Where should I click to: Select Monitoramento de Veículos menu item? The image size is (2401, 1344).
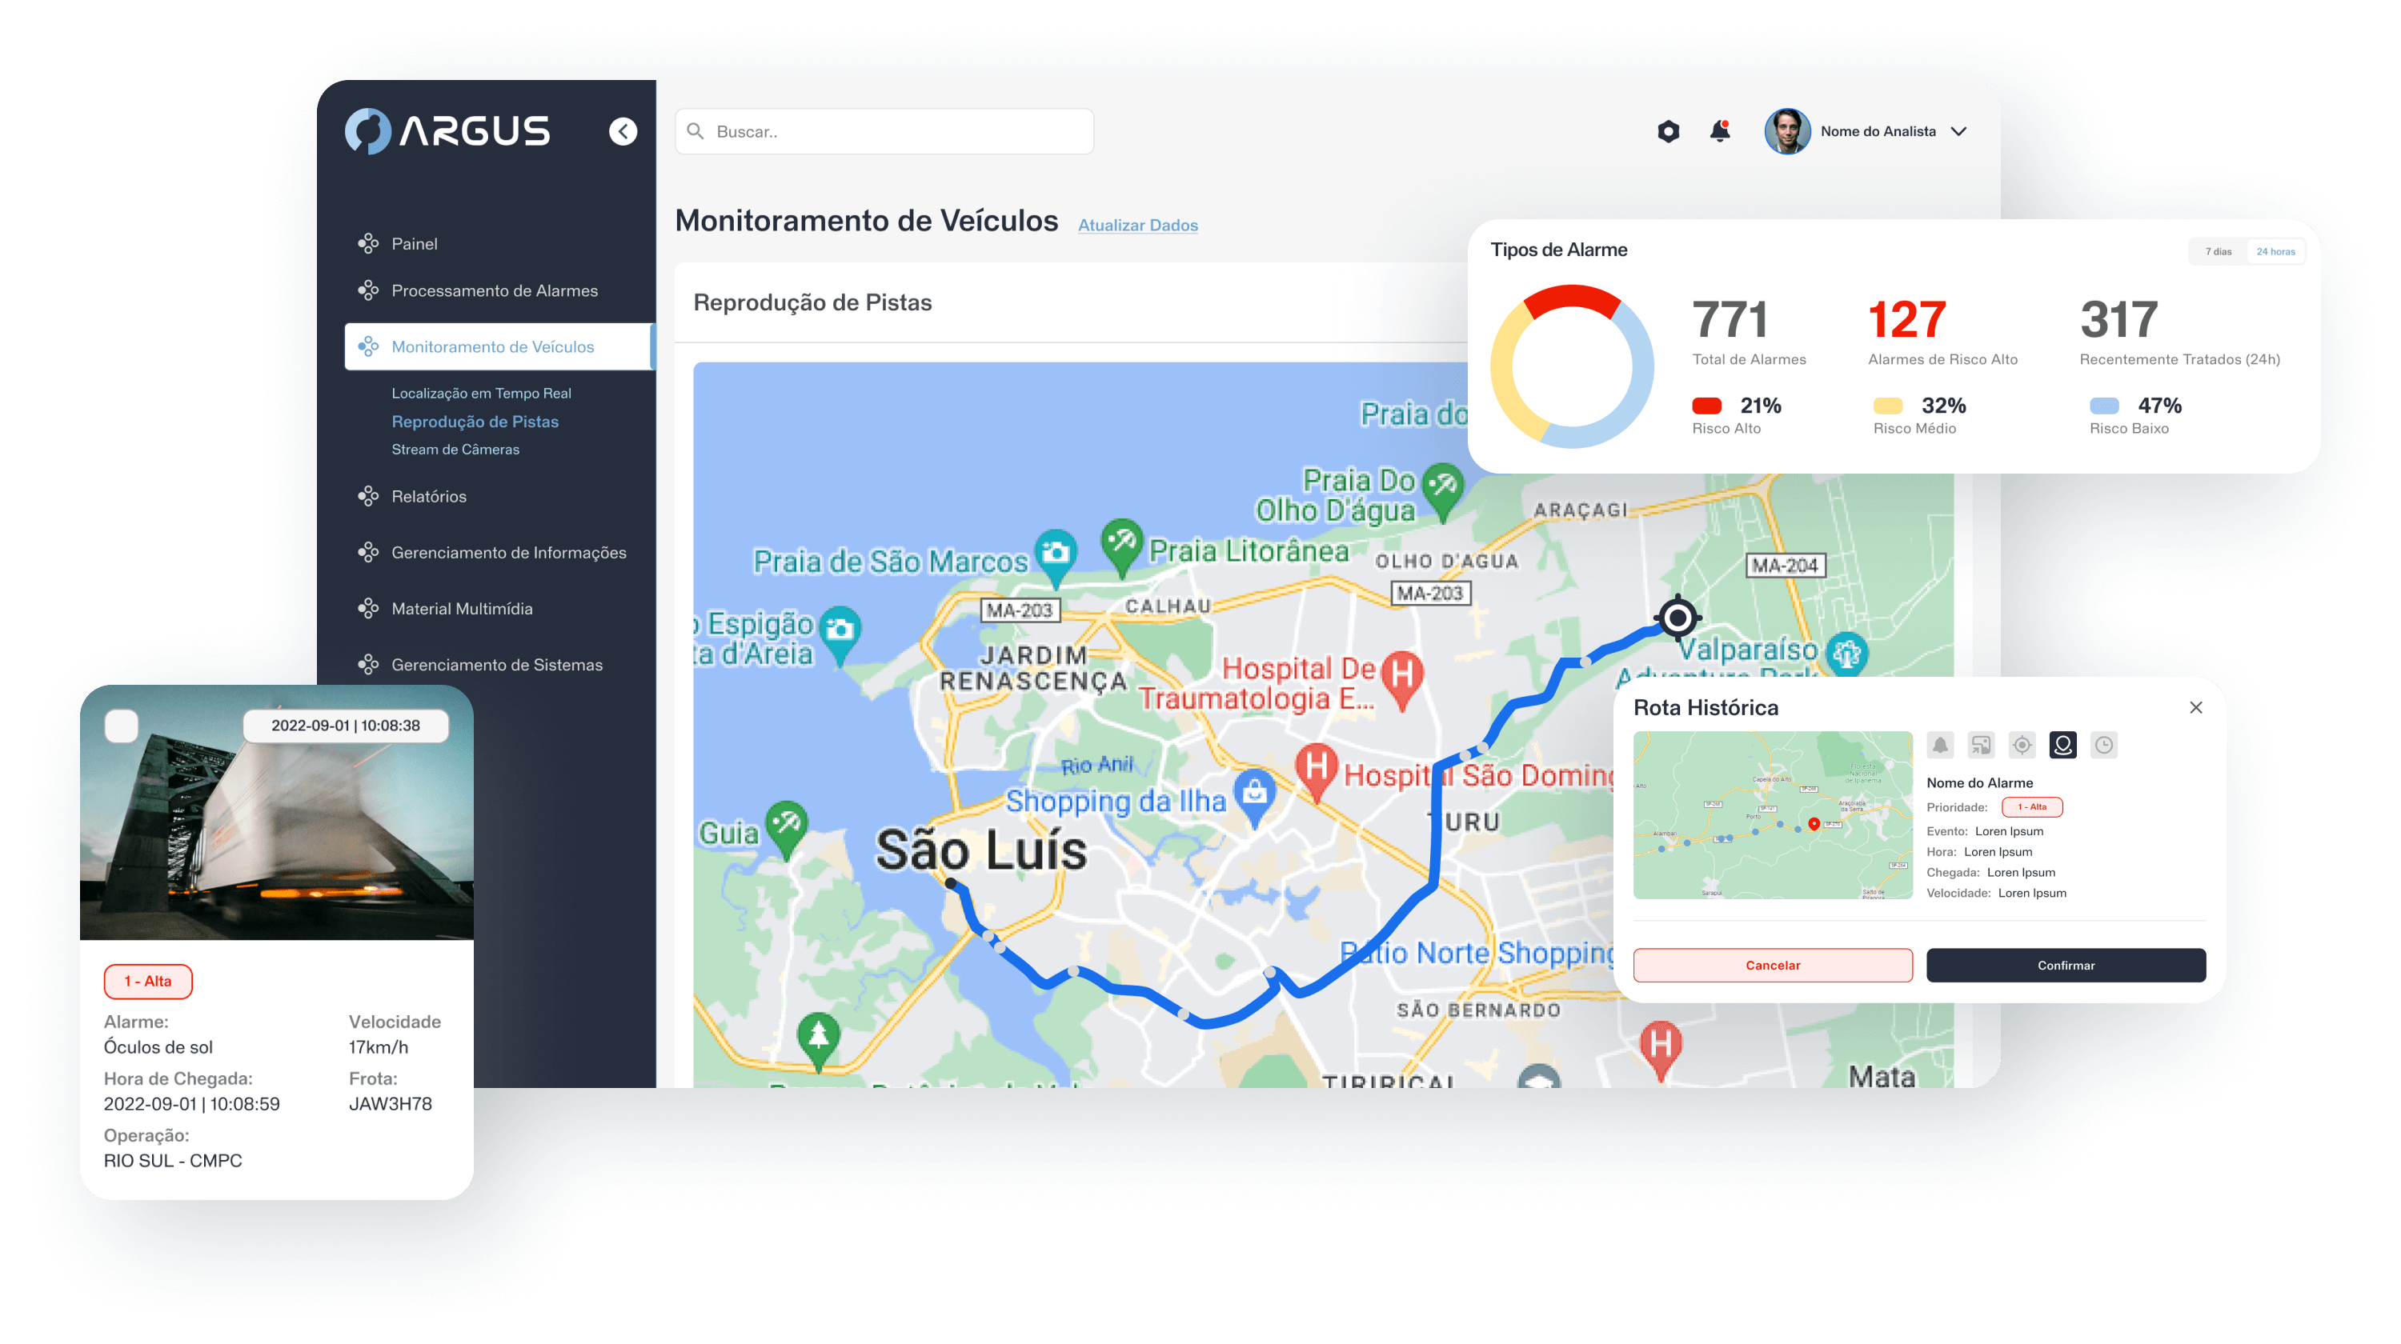point(499,346)
